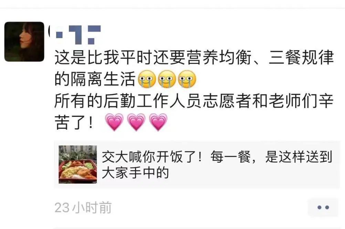Screen dimensions: 345x229
Task: Open the poster's profile avatar
Action: point(24,42)
